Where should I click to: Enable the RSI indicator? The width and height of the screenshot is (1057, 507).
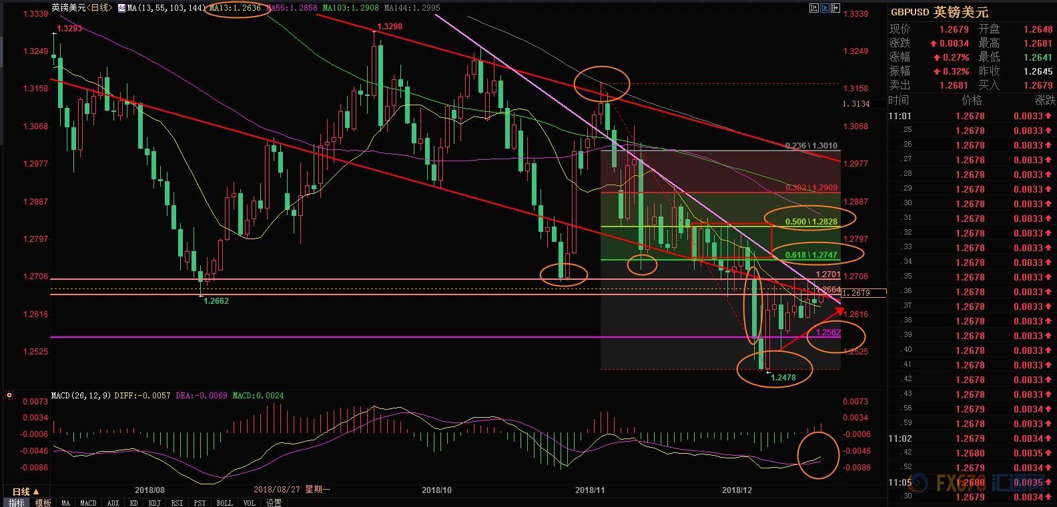(177, 502)
